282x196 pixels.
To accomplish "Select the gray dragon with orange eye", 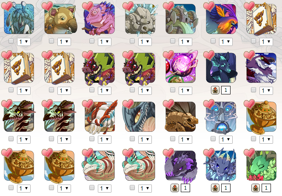I will 140,116.
